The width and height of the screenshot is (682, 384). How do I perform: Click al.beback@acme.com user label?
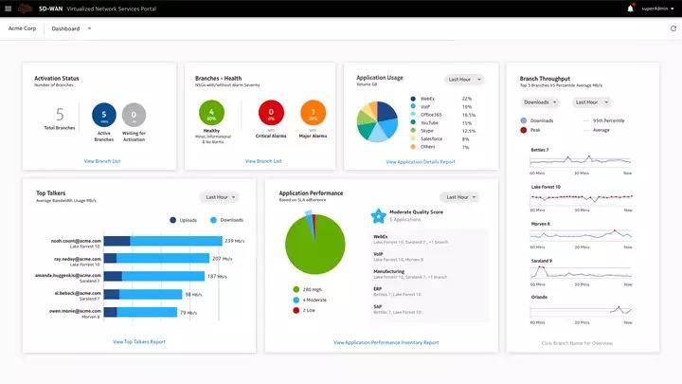click(78, 293)
